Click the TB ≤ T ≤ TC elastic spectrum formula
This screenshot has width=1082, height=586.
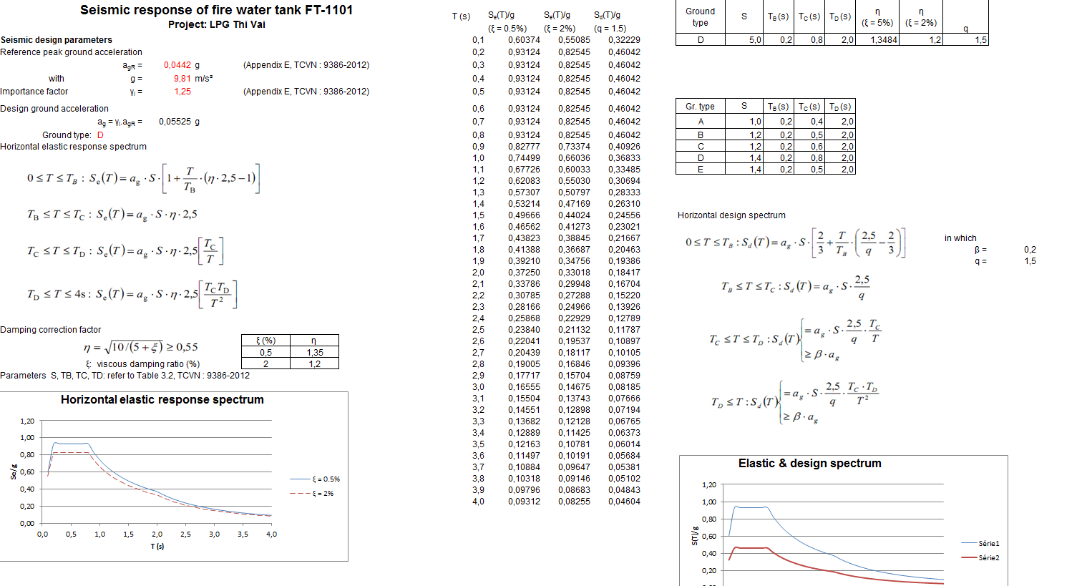(112, 215)
